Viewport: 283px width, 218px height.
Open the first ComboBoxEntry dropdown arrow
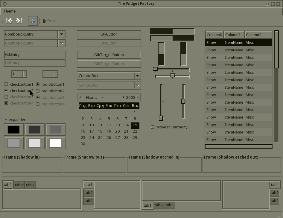pyautogui.click(x=61, y=34)
